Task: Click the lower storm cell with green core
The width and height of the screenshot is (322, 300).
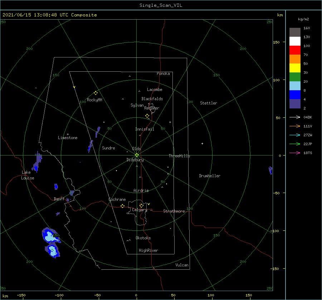Action: coord(53,251)
